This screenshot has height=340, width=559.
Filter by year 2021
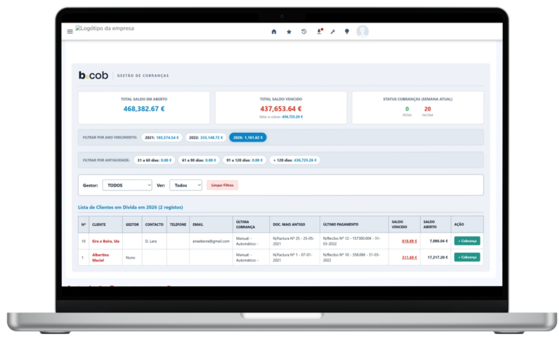(x=162, y=137)
